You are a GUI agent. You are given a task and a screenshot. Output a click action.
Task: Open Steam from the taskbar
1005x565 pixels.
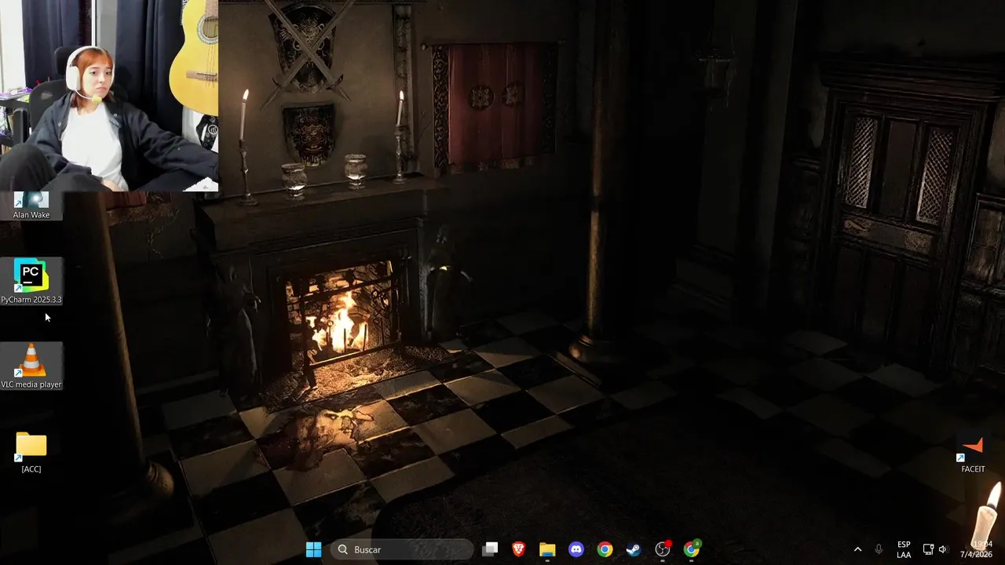click(x=634, y=549)
